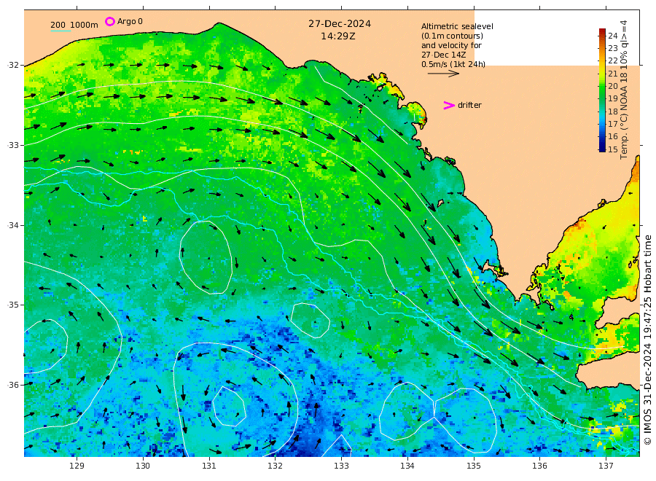
Task: Click the 'Argo 0' legend label
Action: coord(130,21)
